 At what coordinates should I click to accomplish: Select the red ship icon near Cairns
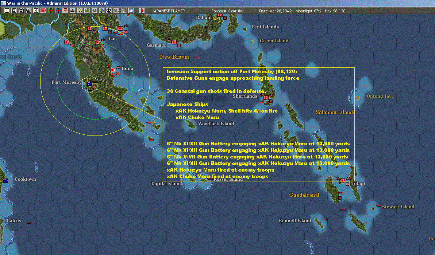[28, 223]
